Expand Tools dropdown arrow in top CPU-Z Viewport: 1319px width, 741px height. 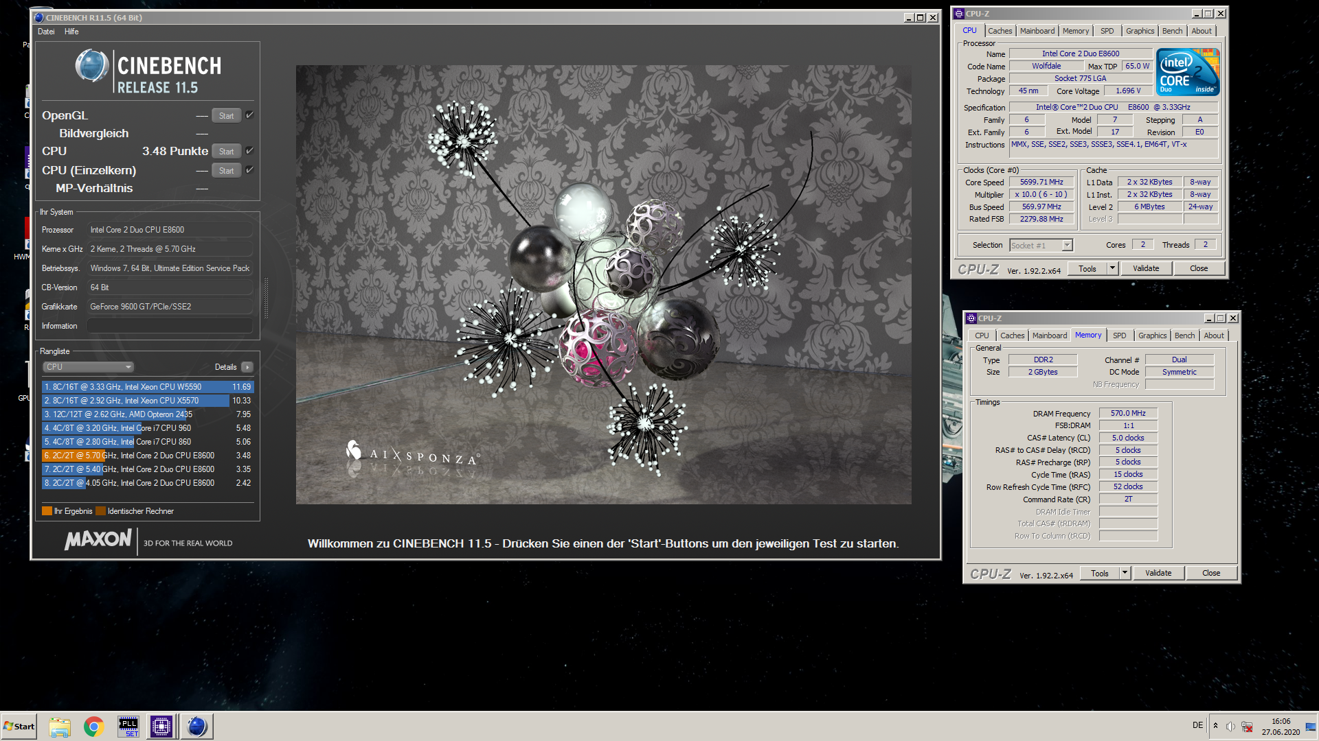click(x=1112, y=268)
